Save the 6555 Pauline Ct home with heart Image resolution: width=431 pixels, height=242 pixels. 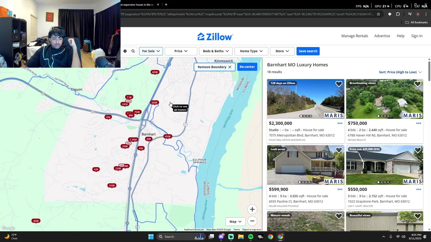(339, 150)
